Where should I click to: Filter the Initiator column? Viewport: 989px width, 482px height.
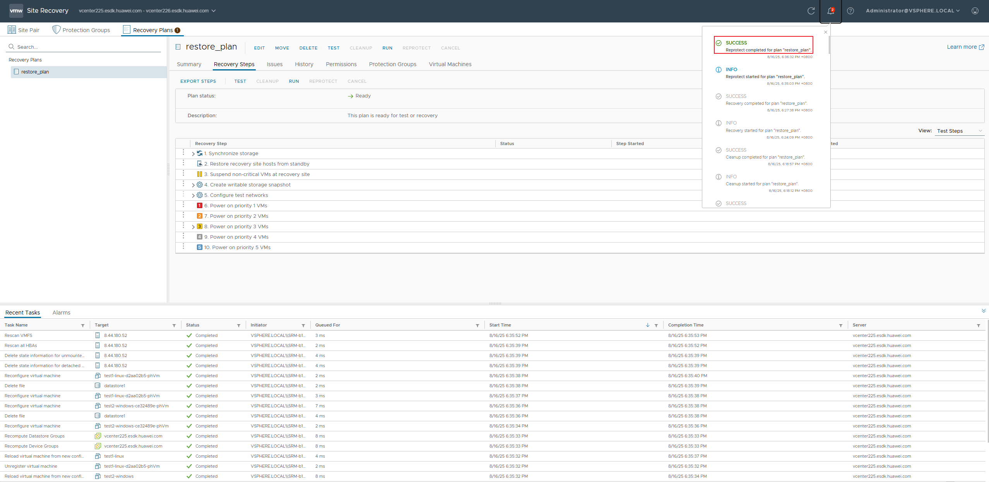pyautogui.click(x=303, y=325)
